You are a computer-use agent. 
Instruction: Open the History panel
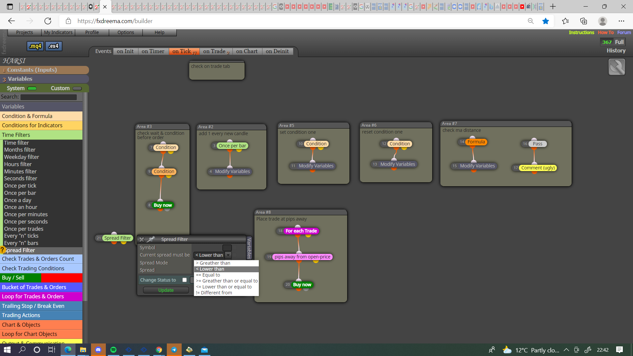(x=616, y=50)
